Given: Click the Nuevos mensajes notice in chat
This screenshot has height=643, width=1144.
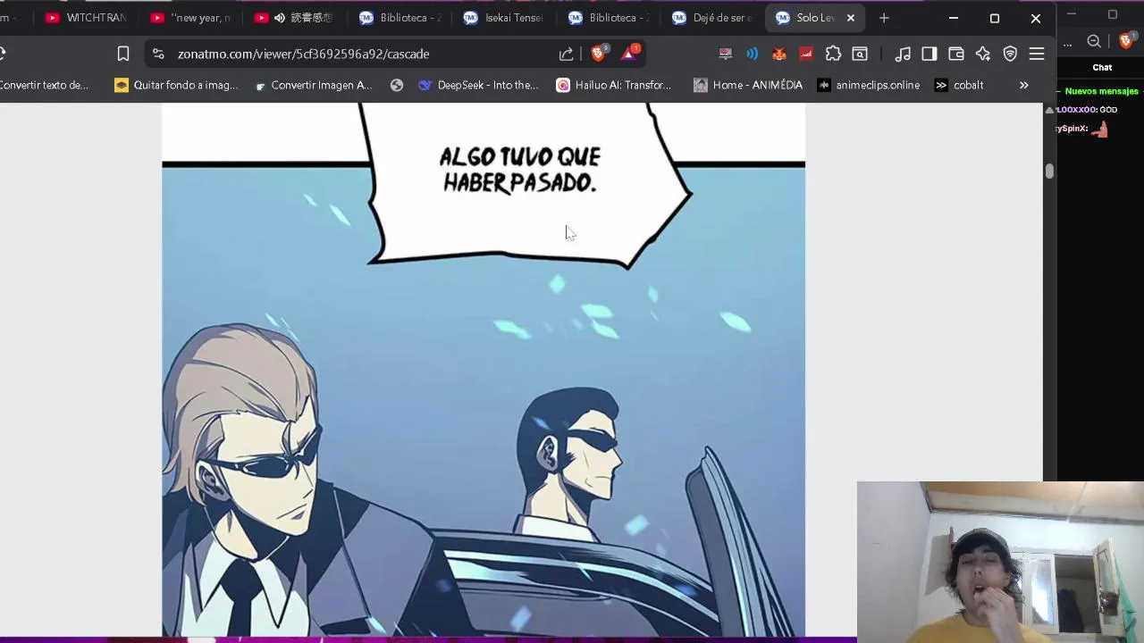Looking at the screenshot, I should pos(1101,91).
